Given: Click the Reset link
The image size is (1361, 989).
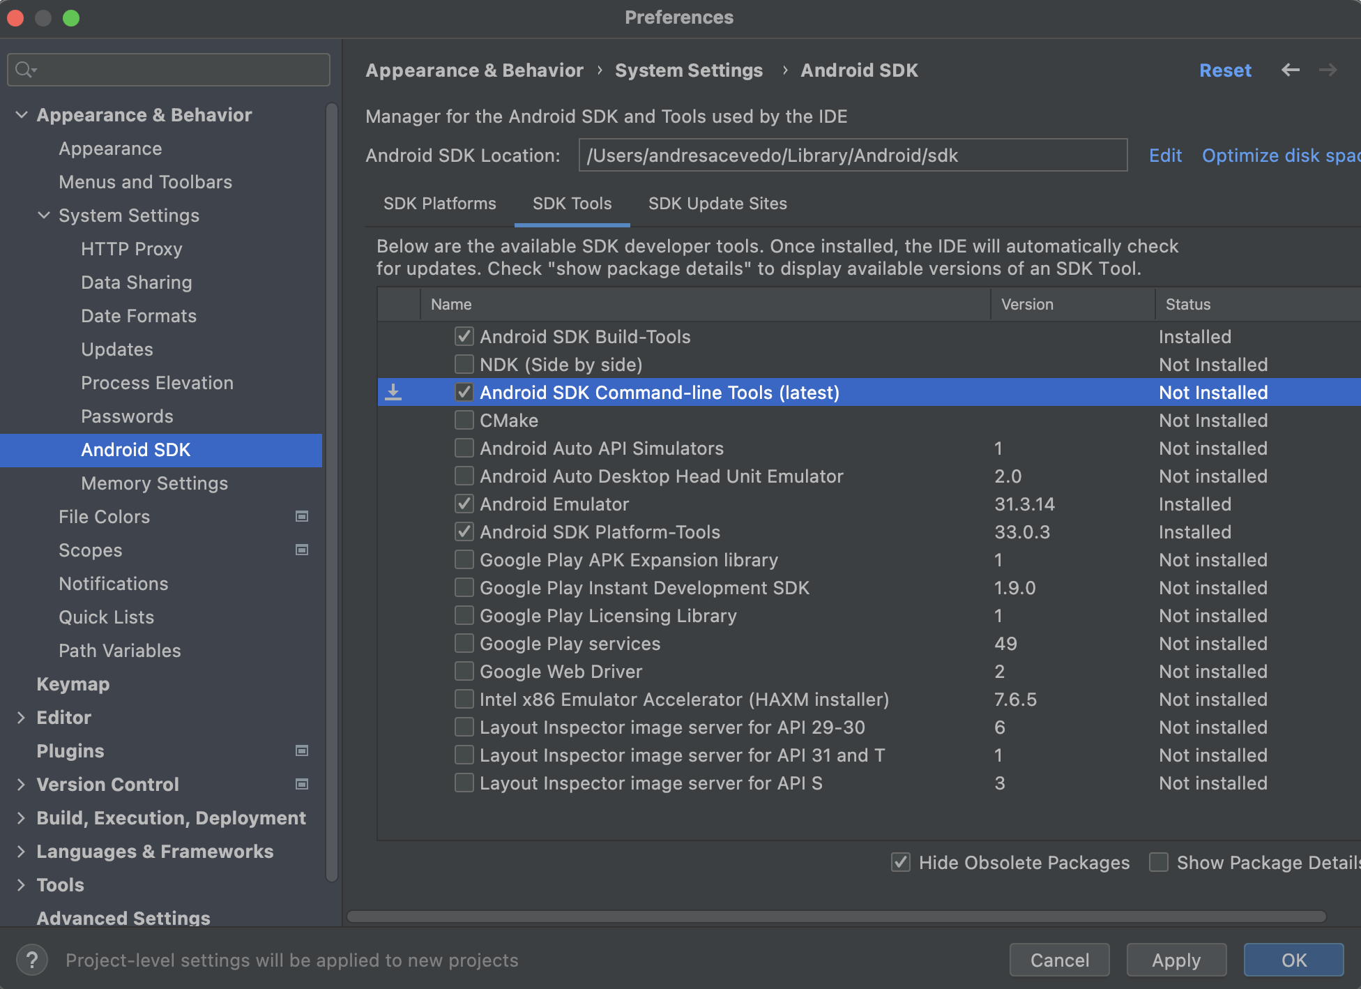Looking at the screenshot, I should (x=1225, y=70).
